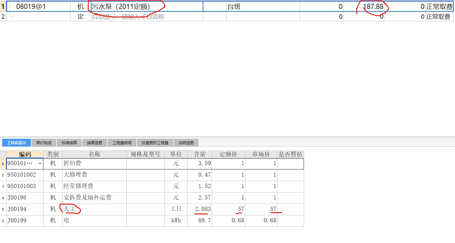Select the 电 name cell
The image size is (455, 243).
(x=94, y=221)
